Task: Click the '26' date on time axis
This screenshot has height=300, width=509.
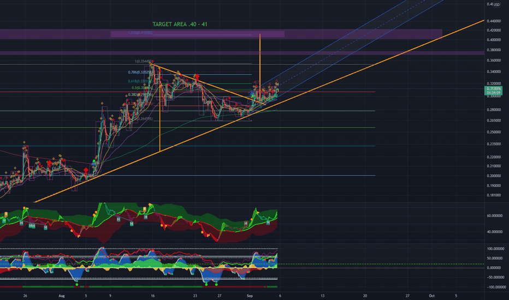Action: (25, 296)
